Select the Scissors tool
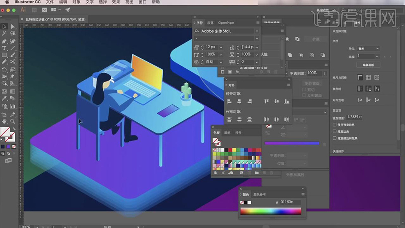Image resolution: width=405 pixels, height=228 pixels. point(13,62)
